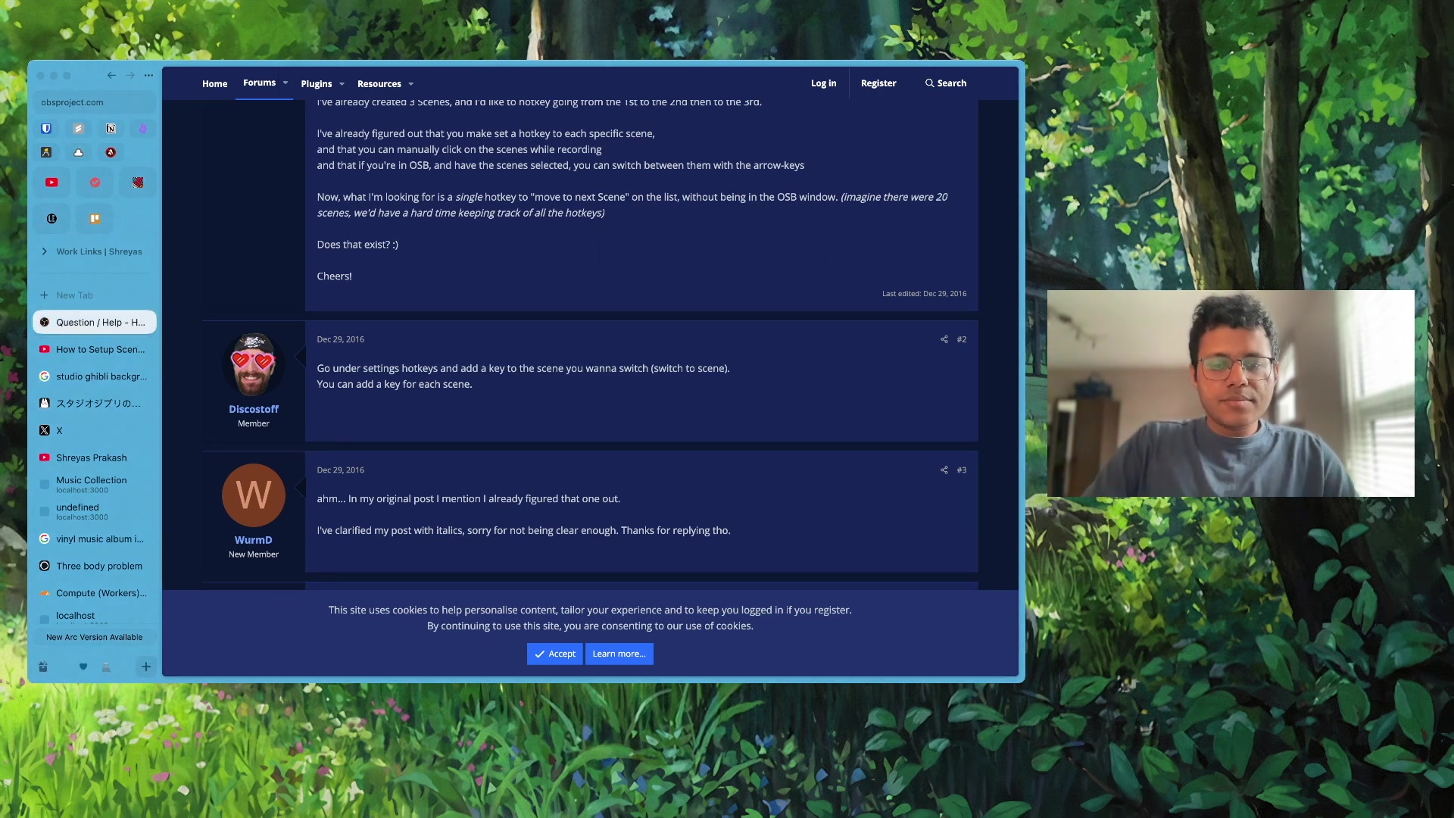Open the red checkmark favorite tile

(x=95, y=183)
